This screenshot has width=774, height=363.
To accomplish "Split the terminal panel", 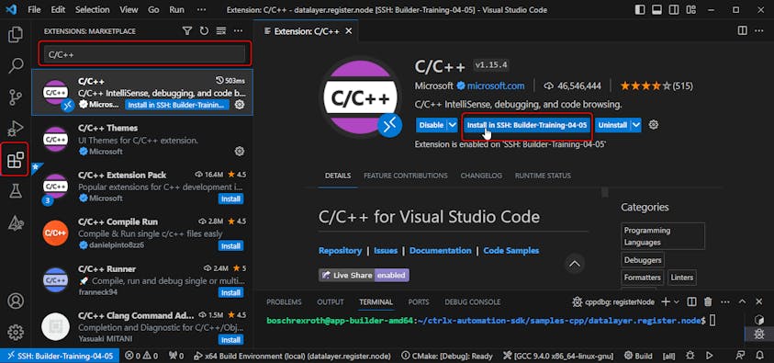I will click(692, 301).
